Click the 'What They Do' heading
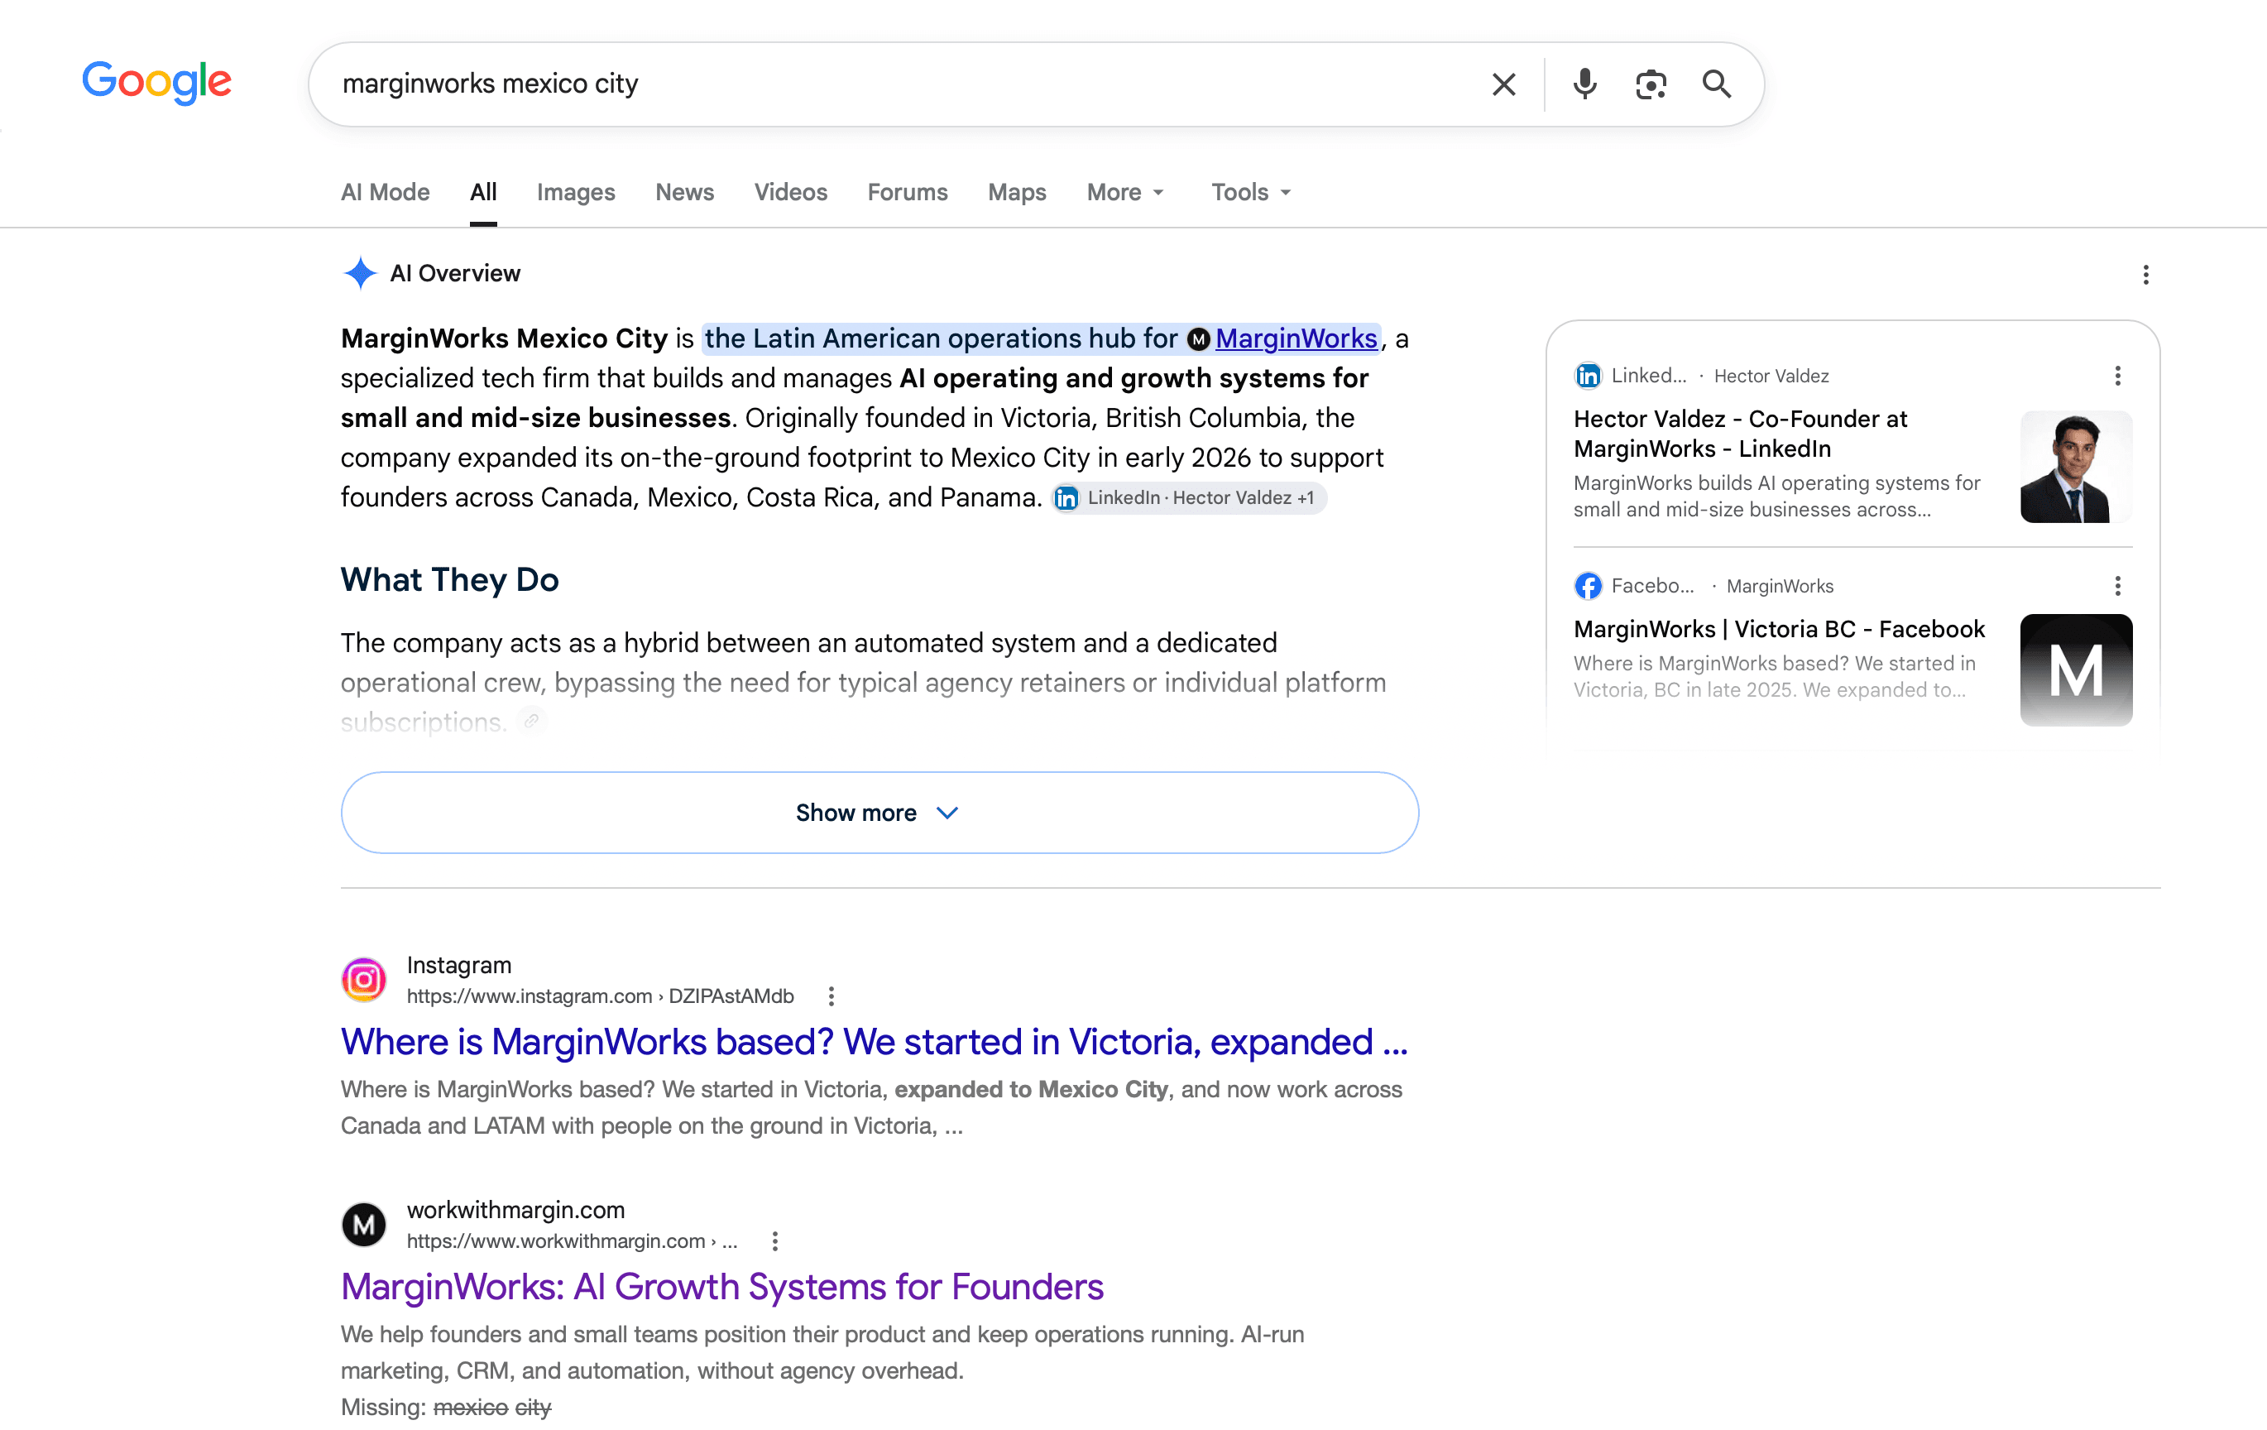Image resolution: width=2267 pixels, height=1430 pixels. [449, 580]
